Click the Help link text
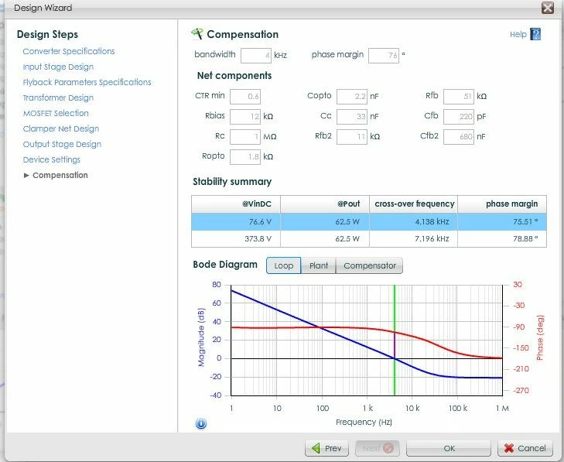The image size is (564, 462). click(x=518, y=34)
